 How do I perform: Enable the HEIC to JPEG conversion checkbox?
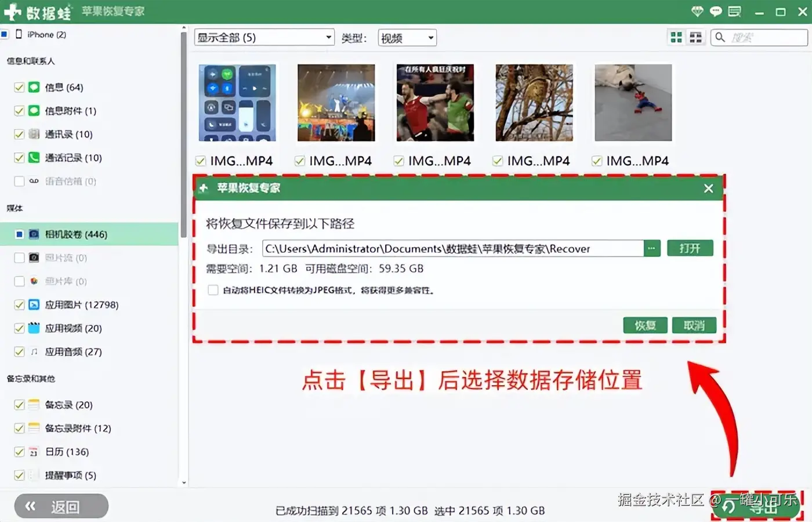coord(213,290)
